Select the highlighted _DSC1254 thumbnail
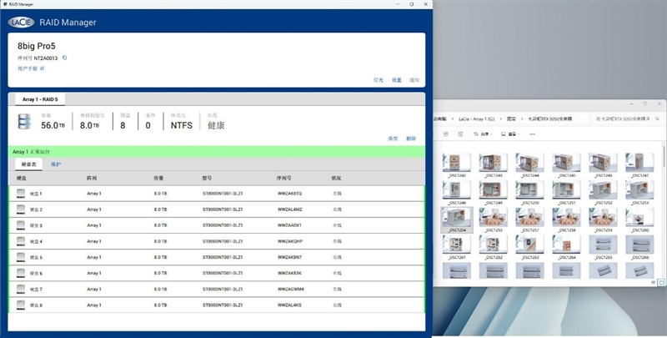Screen dimensions: 667x338 (457, 219)
